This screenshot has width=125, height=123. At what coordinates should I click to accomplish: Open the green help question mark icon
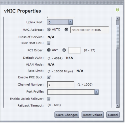[x=118, y=10]
